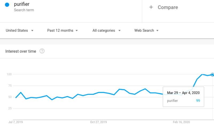Click the Oct 27, 2019 axis label
The image size is (214, 132).
[98, 122]
